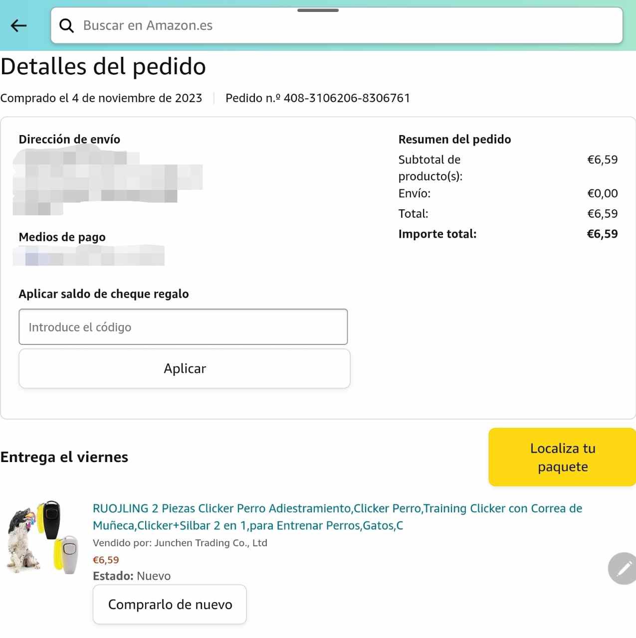Tap the floating pencil edit icon
The image size is (636, 638).
click(623, 568)
